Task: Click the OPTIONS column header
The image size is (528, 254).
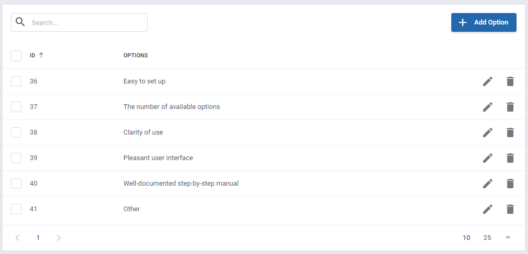Action: tap(135, 55)
